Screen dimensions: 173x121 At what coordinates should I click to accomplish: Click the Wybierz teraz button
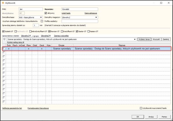tap(144, 39)
